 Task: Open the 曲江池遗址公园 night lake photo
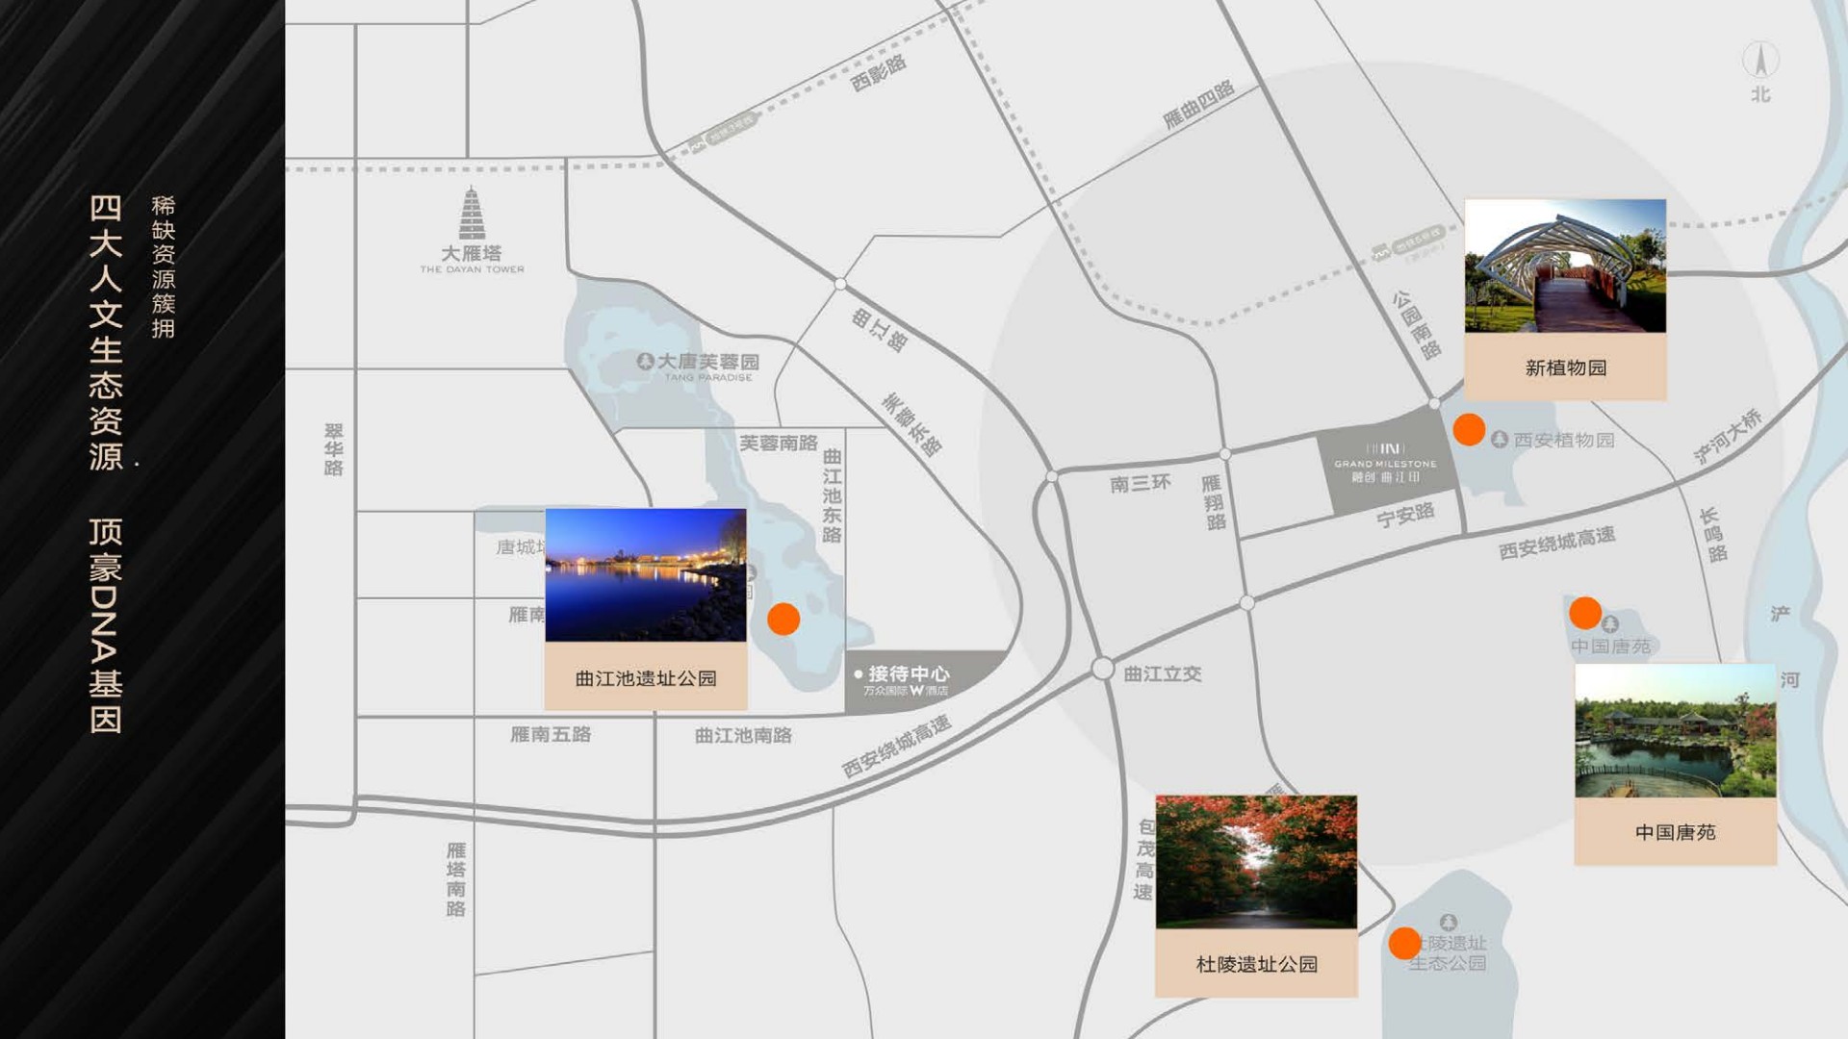(x=645, y=574)
